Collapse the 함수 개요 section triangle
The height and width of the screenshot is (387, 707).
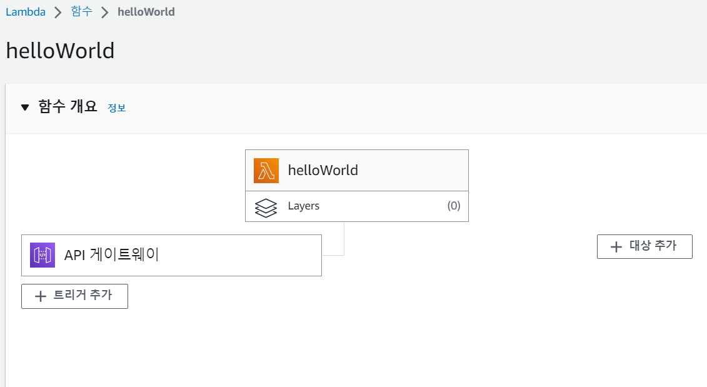[25, 108]
